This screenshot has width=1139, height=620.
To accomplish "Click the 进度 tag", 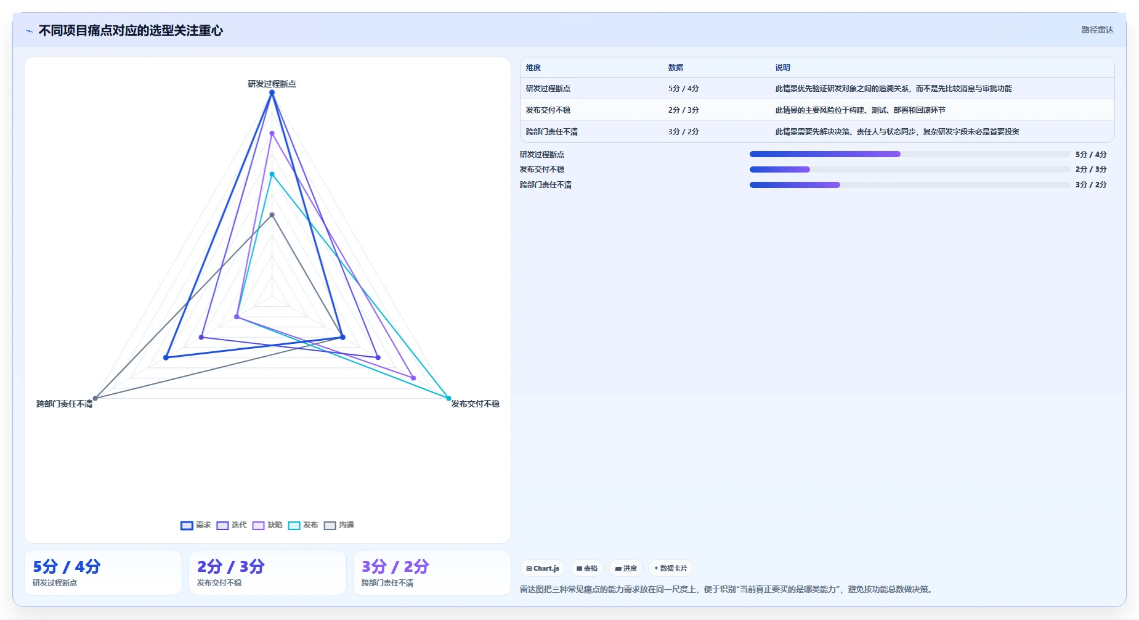I will coord(626,568).
